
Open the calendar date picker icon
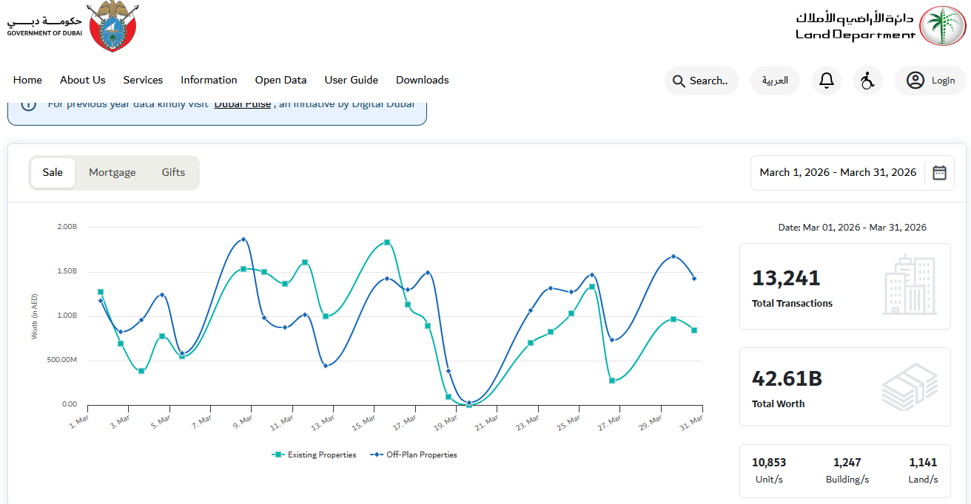pos(939,172)
